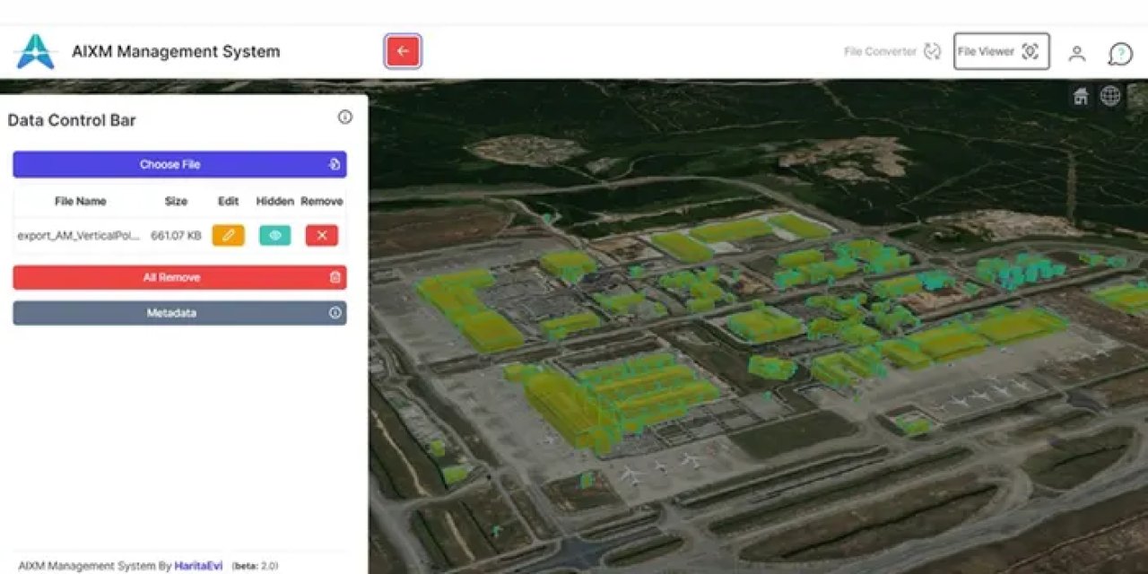This screenshot has height=574, width=1148.
Task: Switch to the File Converter tab
Action: tap(891, 52)
